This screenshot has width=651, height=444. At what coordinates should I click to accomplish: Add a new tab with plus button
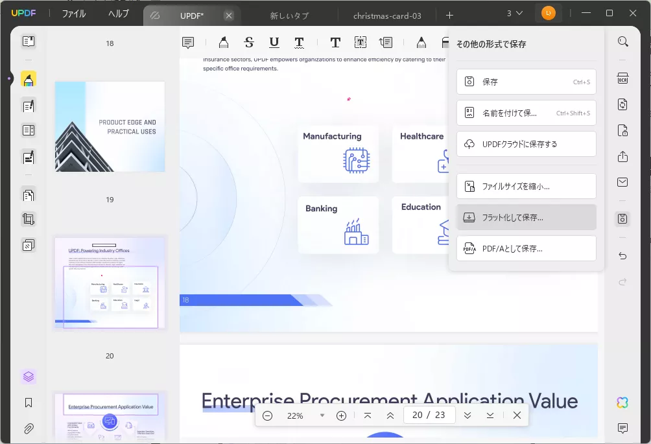[x=449, y=16]
